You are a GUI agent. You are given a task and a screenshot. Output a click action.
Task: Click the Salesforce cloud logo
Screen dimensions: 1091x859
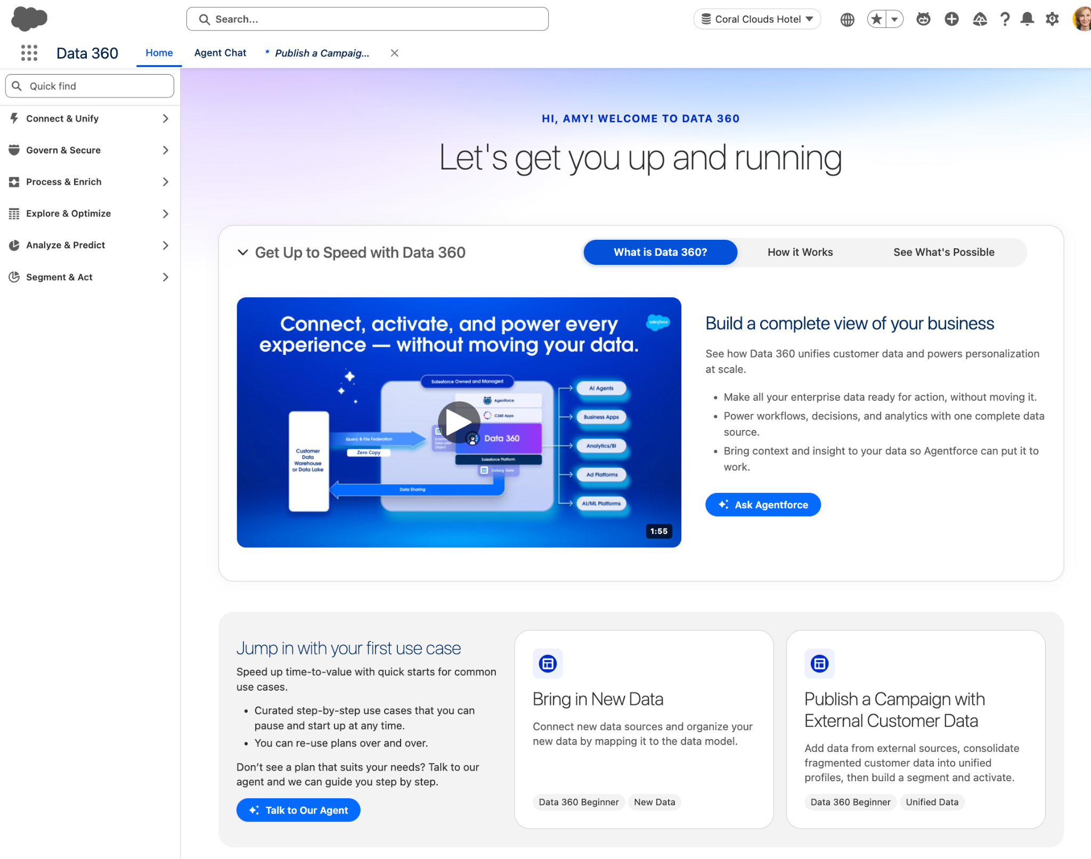pos(29,19)
